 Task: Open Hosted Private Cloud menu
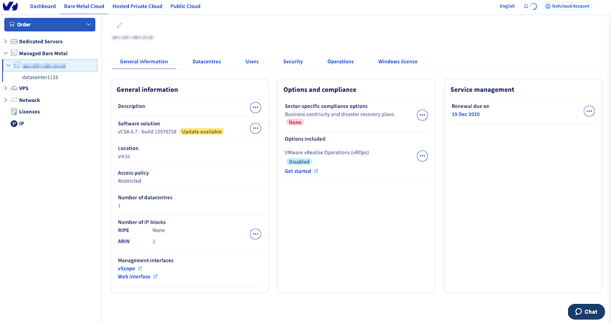(137, 6)
